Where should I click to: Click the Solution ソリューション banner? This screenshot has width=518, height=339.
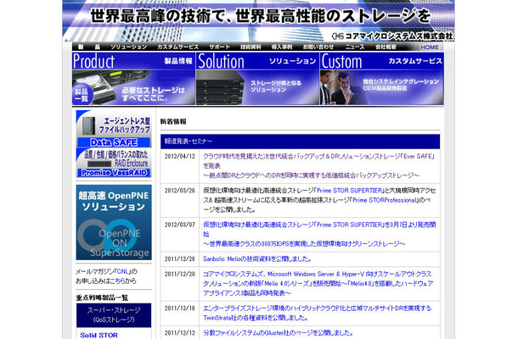(x=257, y=79)
